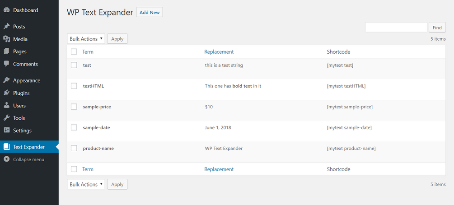
Task: Open the Users menu item
Action: coord(19,106)
